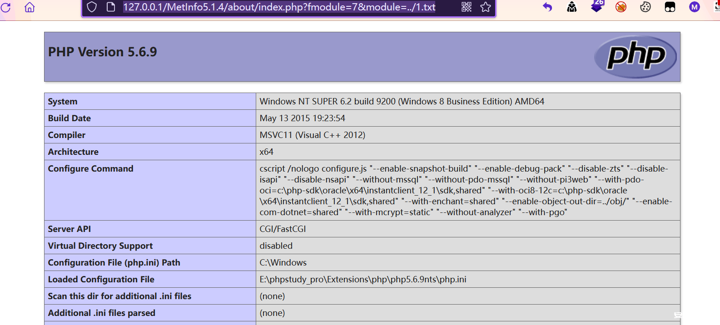Click the PHP logo in header
The width and height of the screenshot is (720, 325).
tap(635, 57)
